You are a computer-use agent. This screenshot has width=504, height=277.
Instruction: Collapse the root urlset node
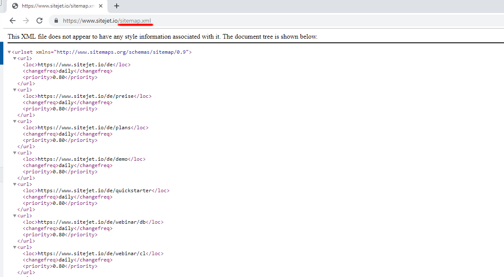(9, 52)
